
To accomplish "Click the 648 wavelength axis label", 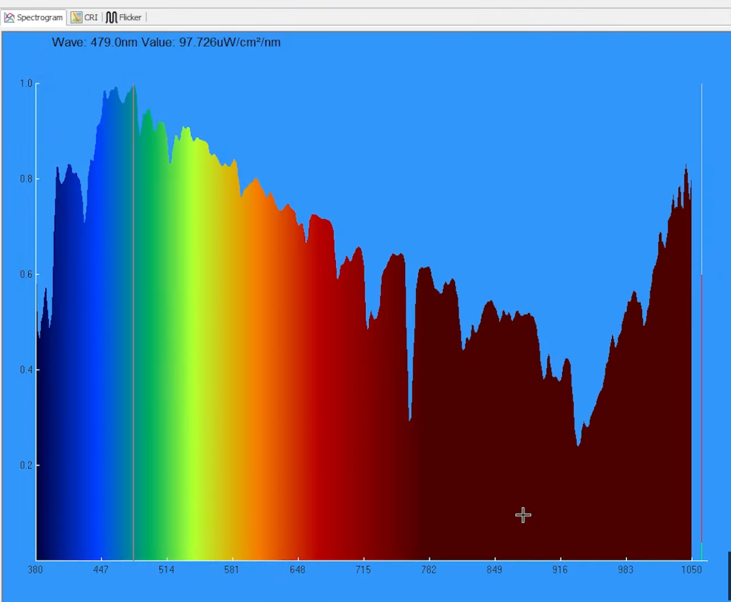I will (x=298, y=569).
